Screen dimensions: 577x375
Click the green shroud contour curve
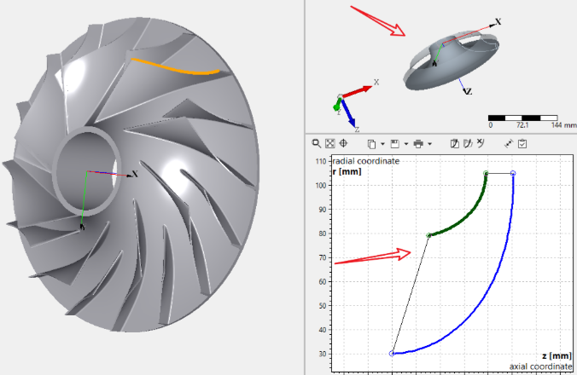click(467, 216)
